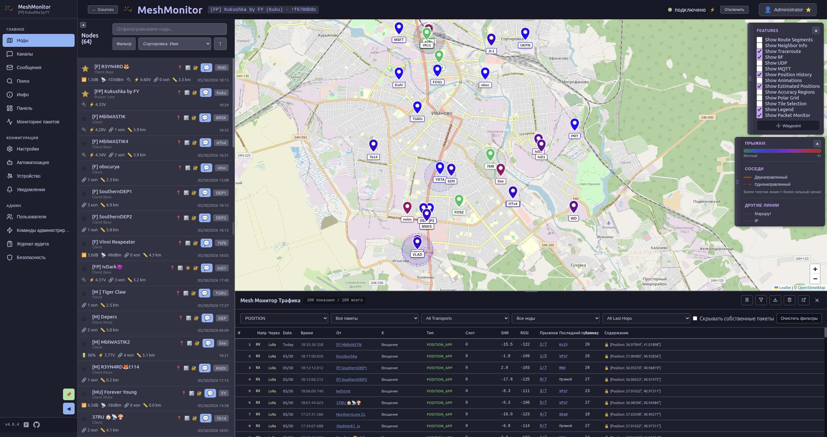Open Мониторинг пакетов page
827x437 pixels.
(38, 122)
